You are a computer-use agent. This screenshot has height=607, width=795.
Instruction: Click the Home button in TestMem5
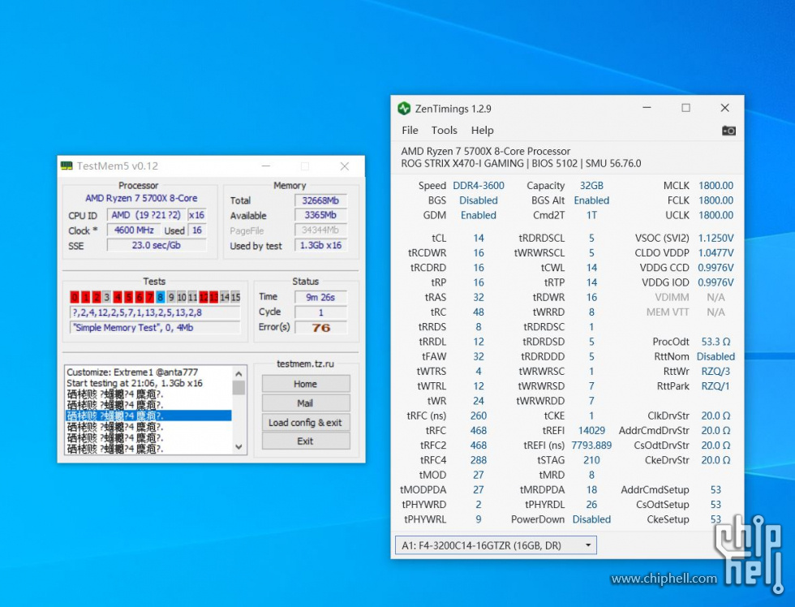point(306,384)
